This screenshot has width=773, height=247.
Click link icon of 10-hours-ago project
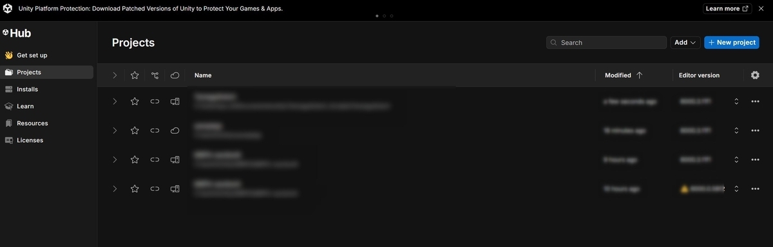[155, 188]
